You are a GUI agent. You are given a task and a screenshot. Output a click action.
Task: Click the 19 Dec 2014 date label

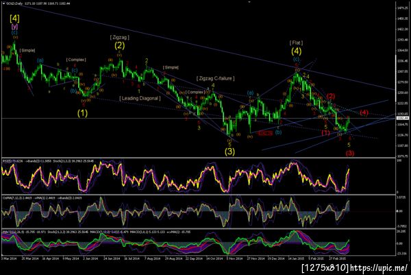point(276,259)
